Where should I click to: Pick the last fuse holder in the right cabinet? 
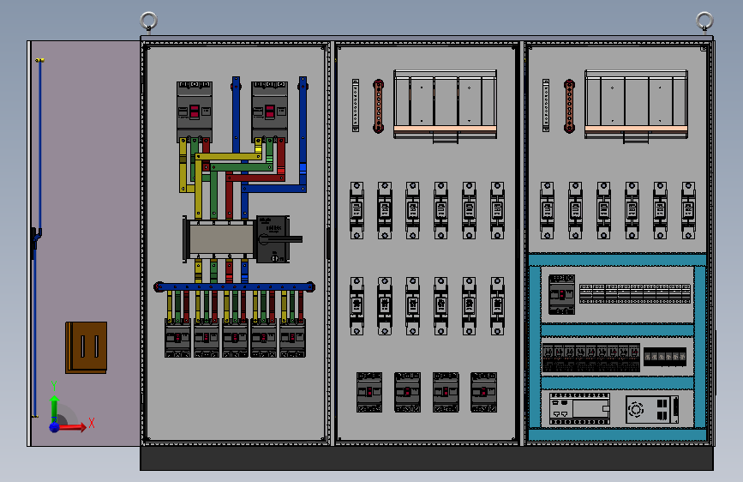688,210
